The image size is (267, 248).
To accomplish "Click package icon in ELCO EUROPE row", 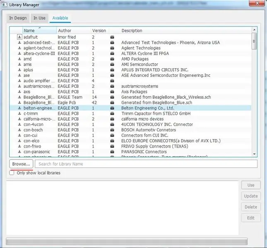I will (112, 141).
